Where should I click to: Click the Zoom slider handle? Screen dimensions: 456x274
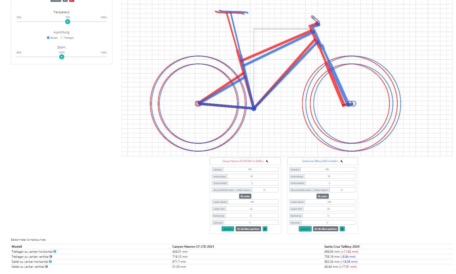click(62, 57)
